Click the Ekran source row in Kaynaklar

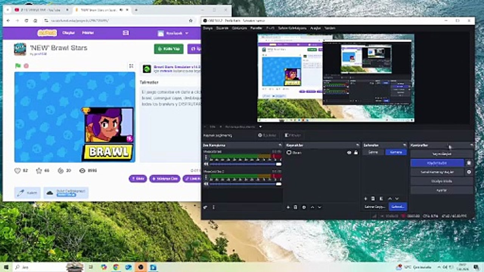point(322,153)
